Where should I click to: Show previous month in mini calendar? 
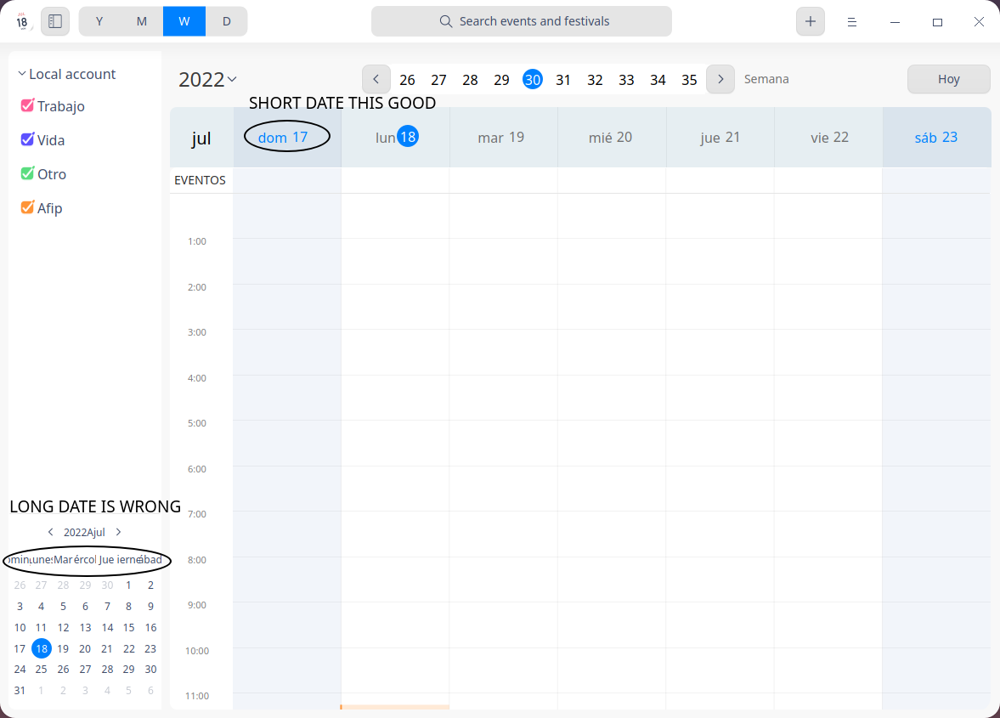point(50,532)
